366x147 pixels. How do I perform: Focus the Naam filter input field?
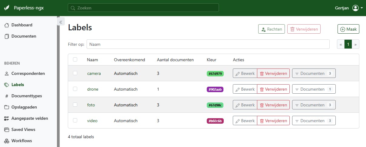[208, 44]
